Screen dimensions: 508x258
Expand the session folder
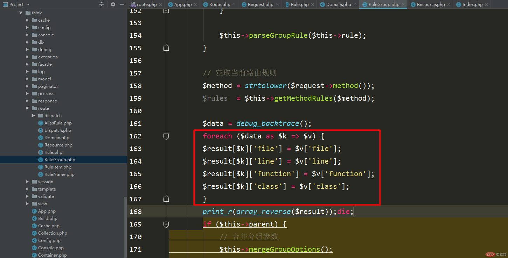pos(27,182)
